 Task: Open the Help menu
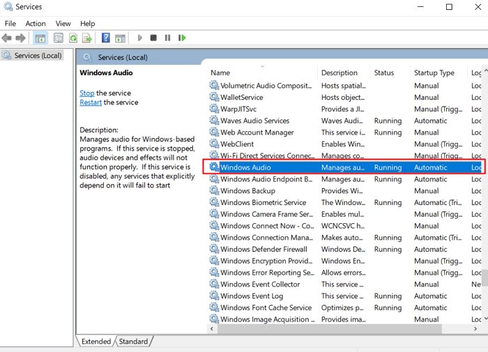pyautogui.click(x=87, y=24)
